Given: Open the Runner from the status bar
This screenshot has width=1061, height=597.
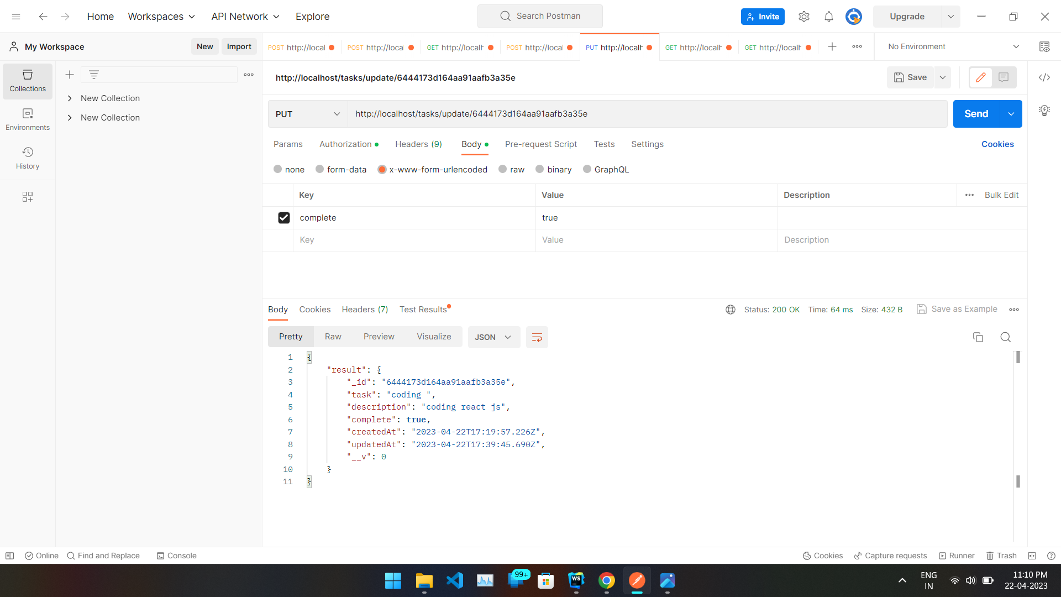Looking at the screenshot, I should 957,556.
